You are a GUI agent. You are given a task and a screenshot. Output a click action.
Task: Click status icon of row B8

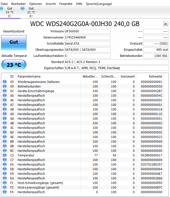coord(5,141)
